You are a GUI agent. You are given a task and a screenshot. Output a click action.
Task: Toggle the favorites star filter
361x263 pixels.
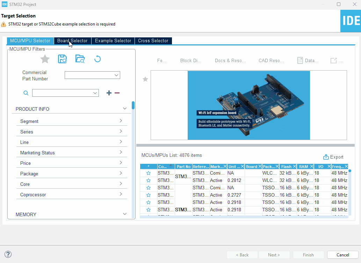tap(45, 59)
